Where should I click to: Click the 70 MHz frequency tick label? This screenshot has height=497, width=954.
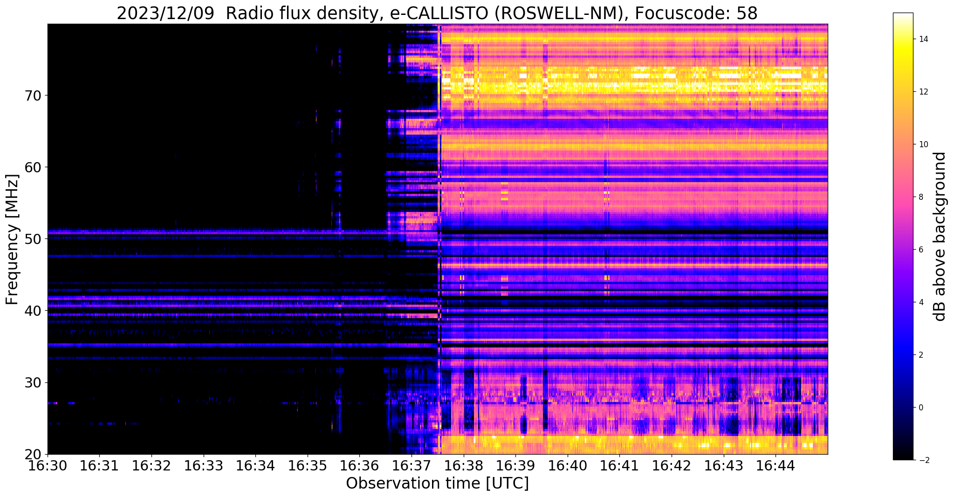33,95
